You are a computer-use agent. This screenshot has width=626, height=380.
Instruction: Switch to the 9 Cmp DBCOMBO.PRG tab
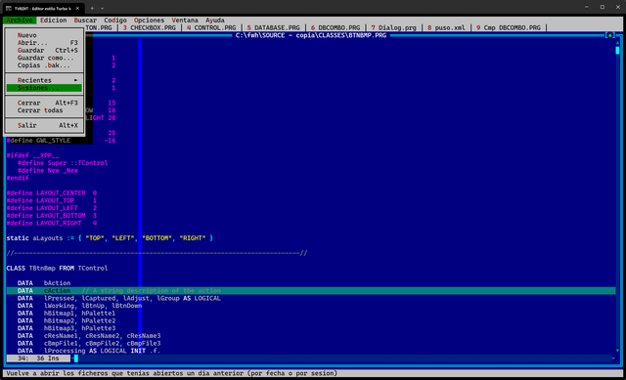pyautogui.click(x=508, y=28)
